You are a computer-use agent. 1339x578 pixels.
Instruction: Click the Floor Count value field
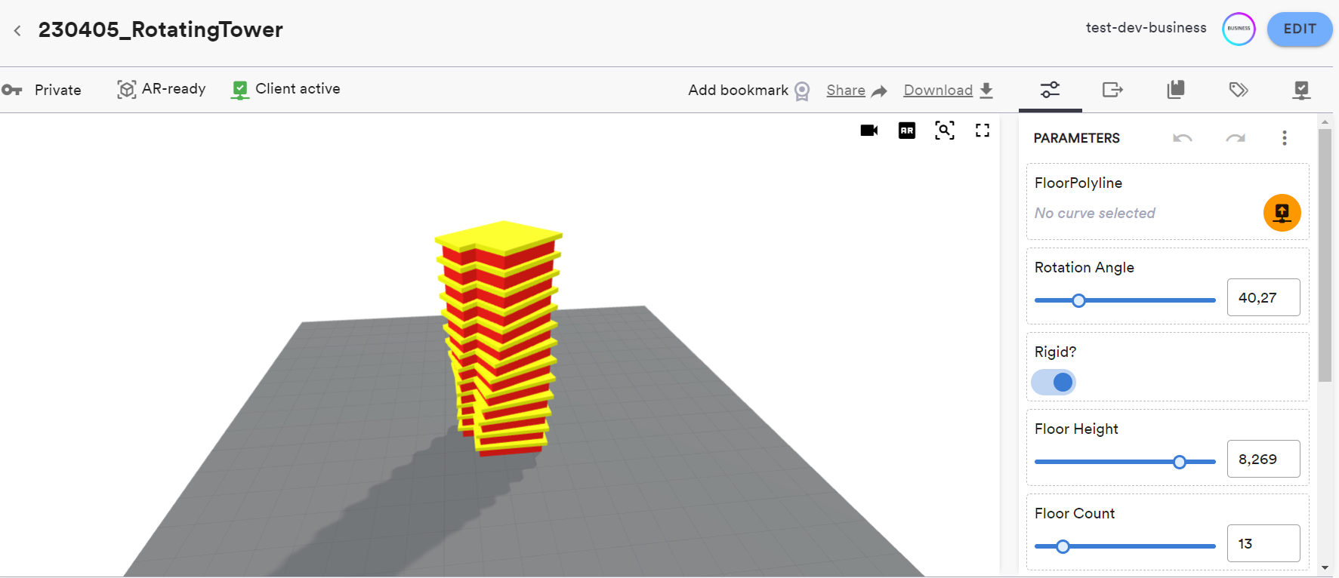click(1263, 543)
